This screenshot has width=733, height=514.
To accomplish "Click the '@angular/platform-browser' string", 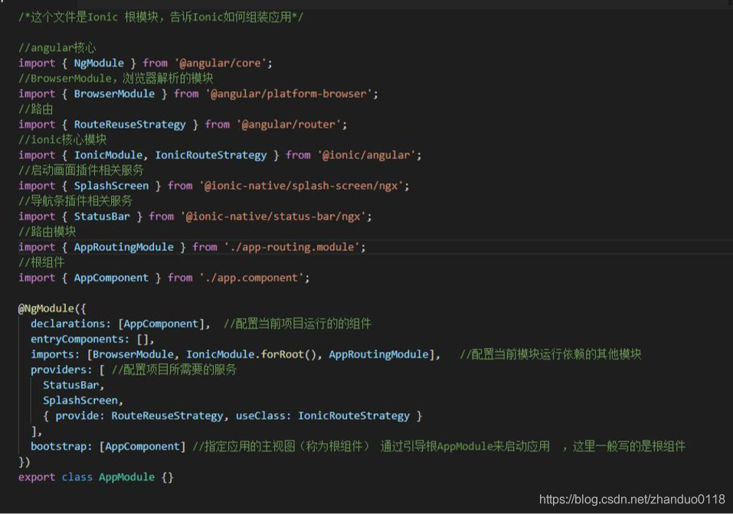I will pyautogui.click(x=289, y=94).
